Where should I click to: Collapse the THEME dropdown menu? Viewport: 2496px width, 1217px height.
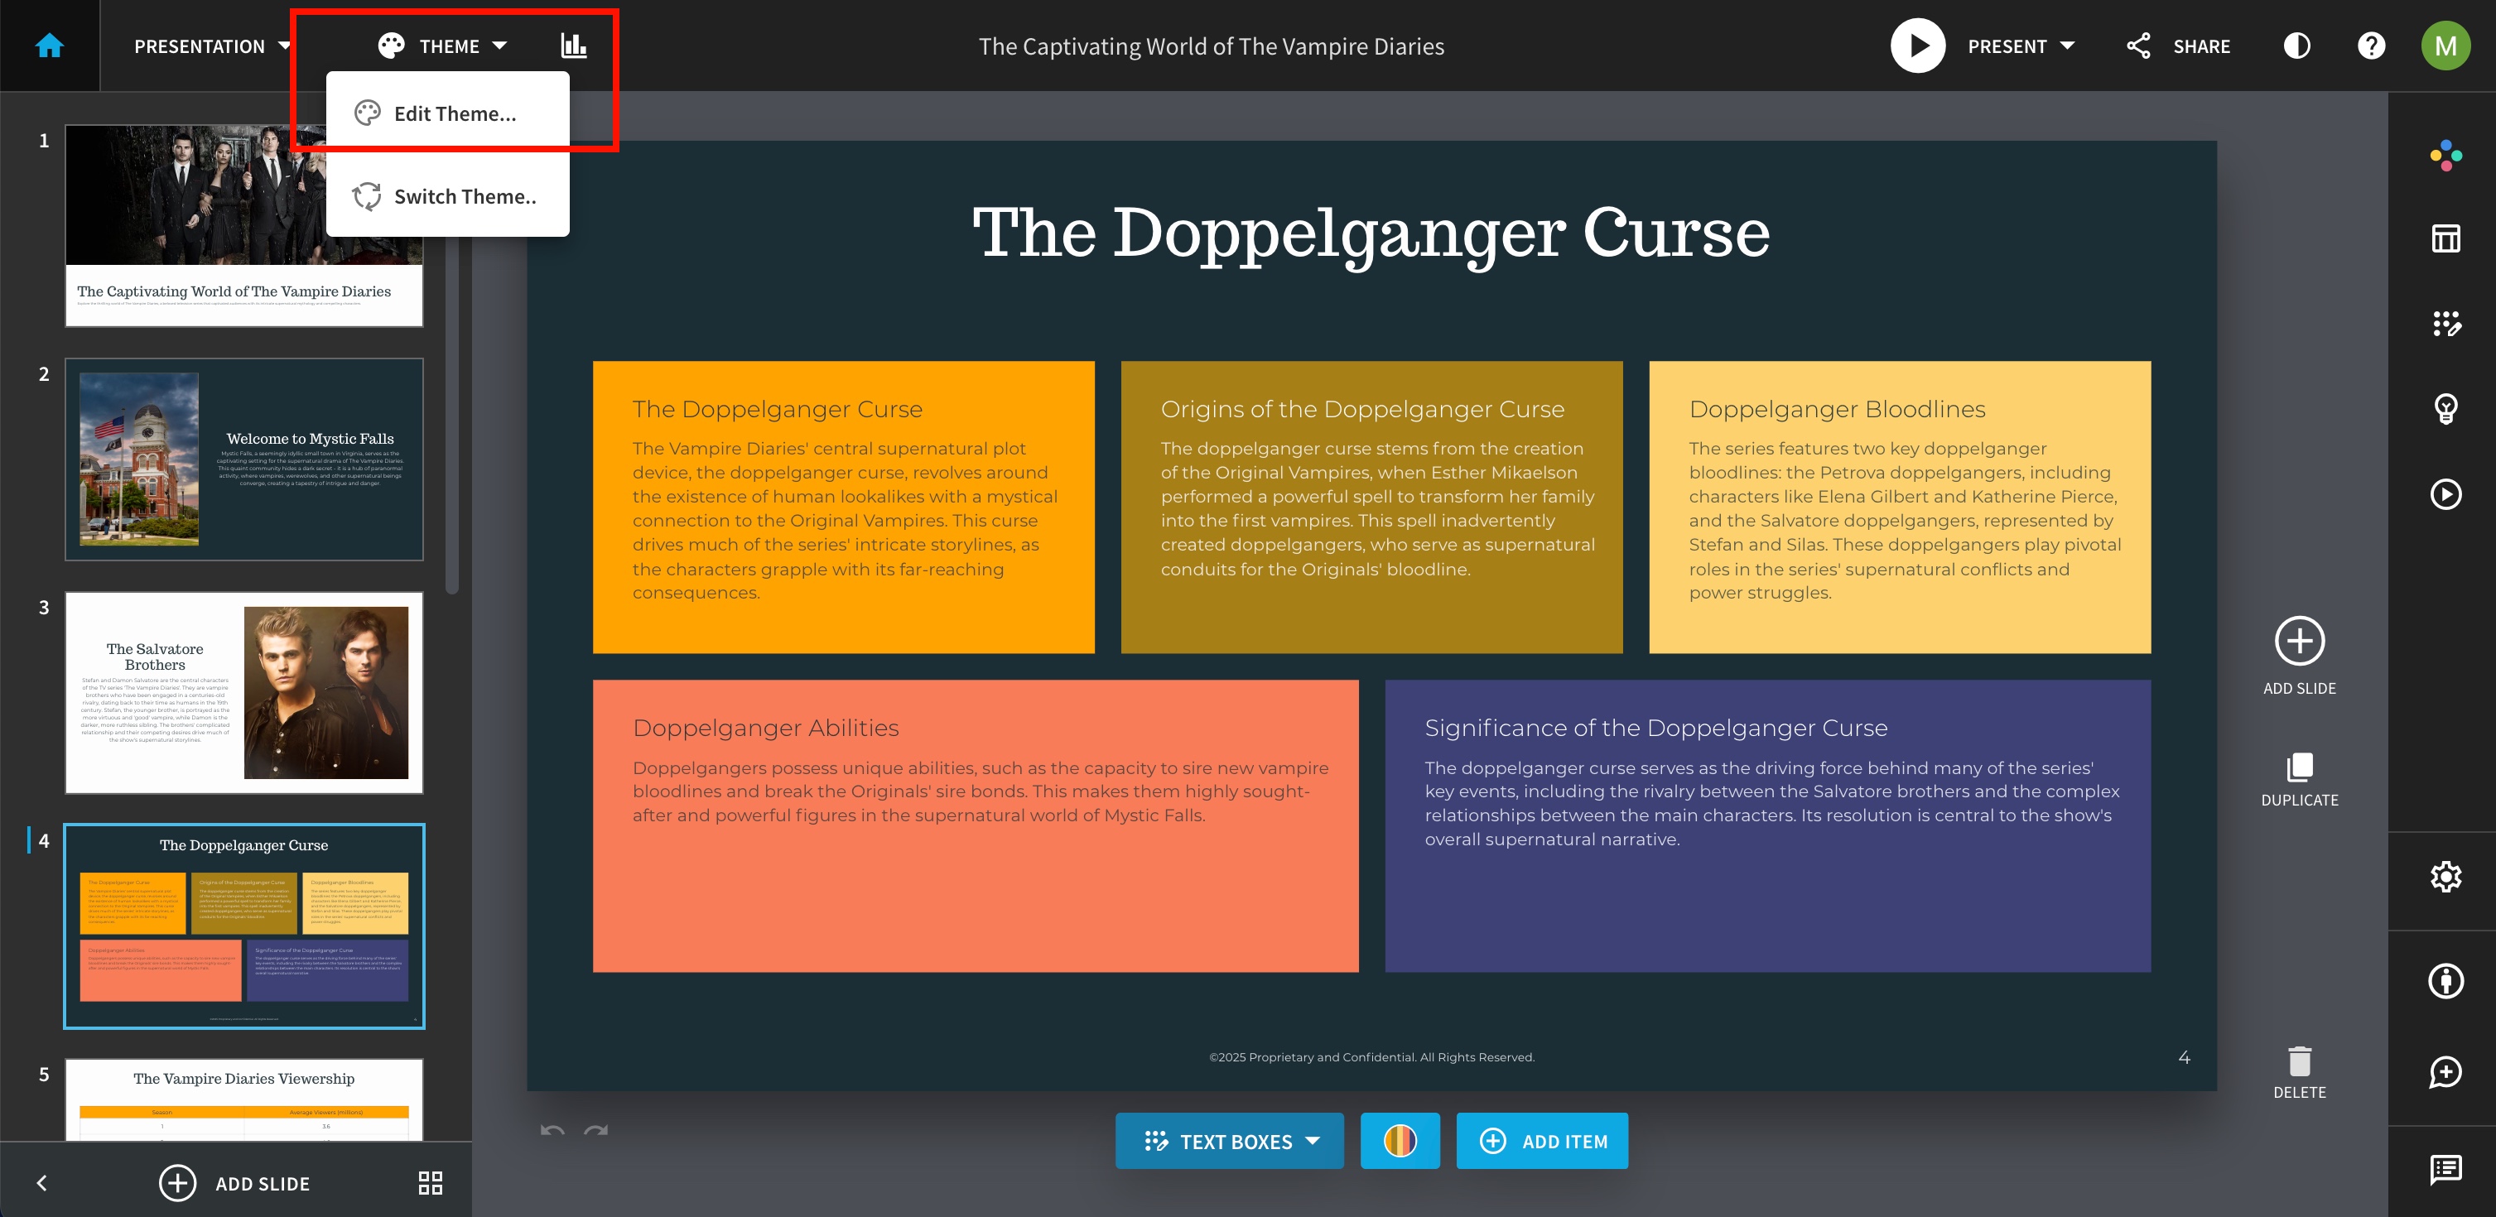(x=442, y=46)
